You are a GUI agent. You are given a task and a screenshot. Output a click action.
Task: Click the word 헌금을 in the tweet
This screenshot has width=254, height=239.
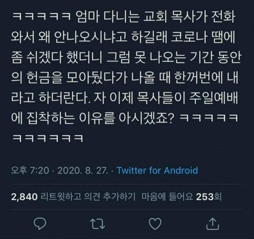[44, 78]
